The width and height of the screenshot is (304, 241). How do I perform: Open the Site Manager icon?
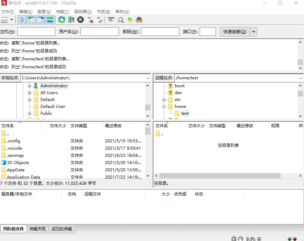(x=4, y=20)
